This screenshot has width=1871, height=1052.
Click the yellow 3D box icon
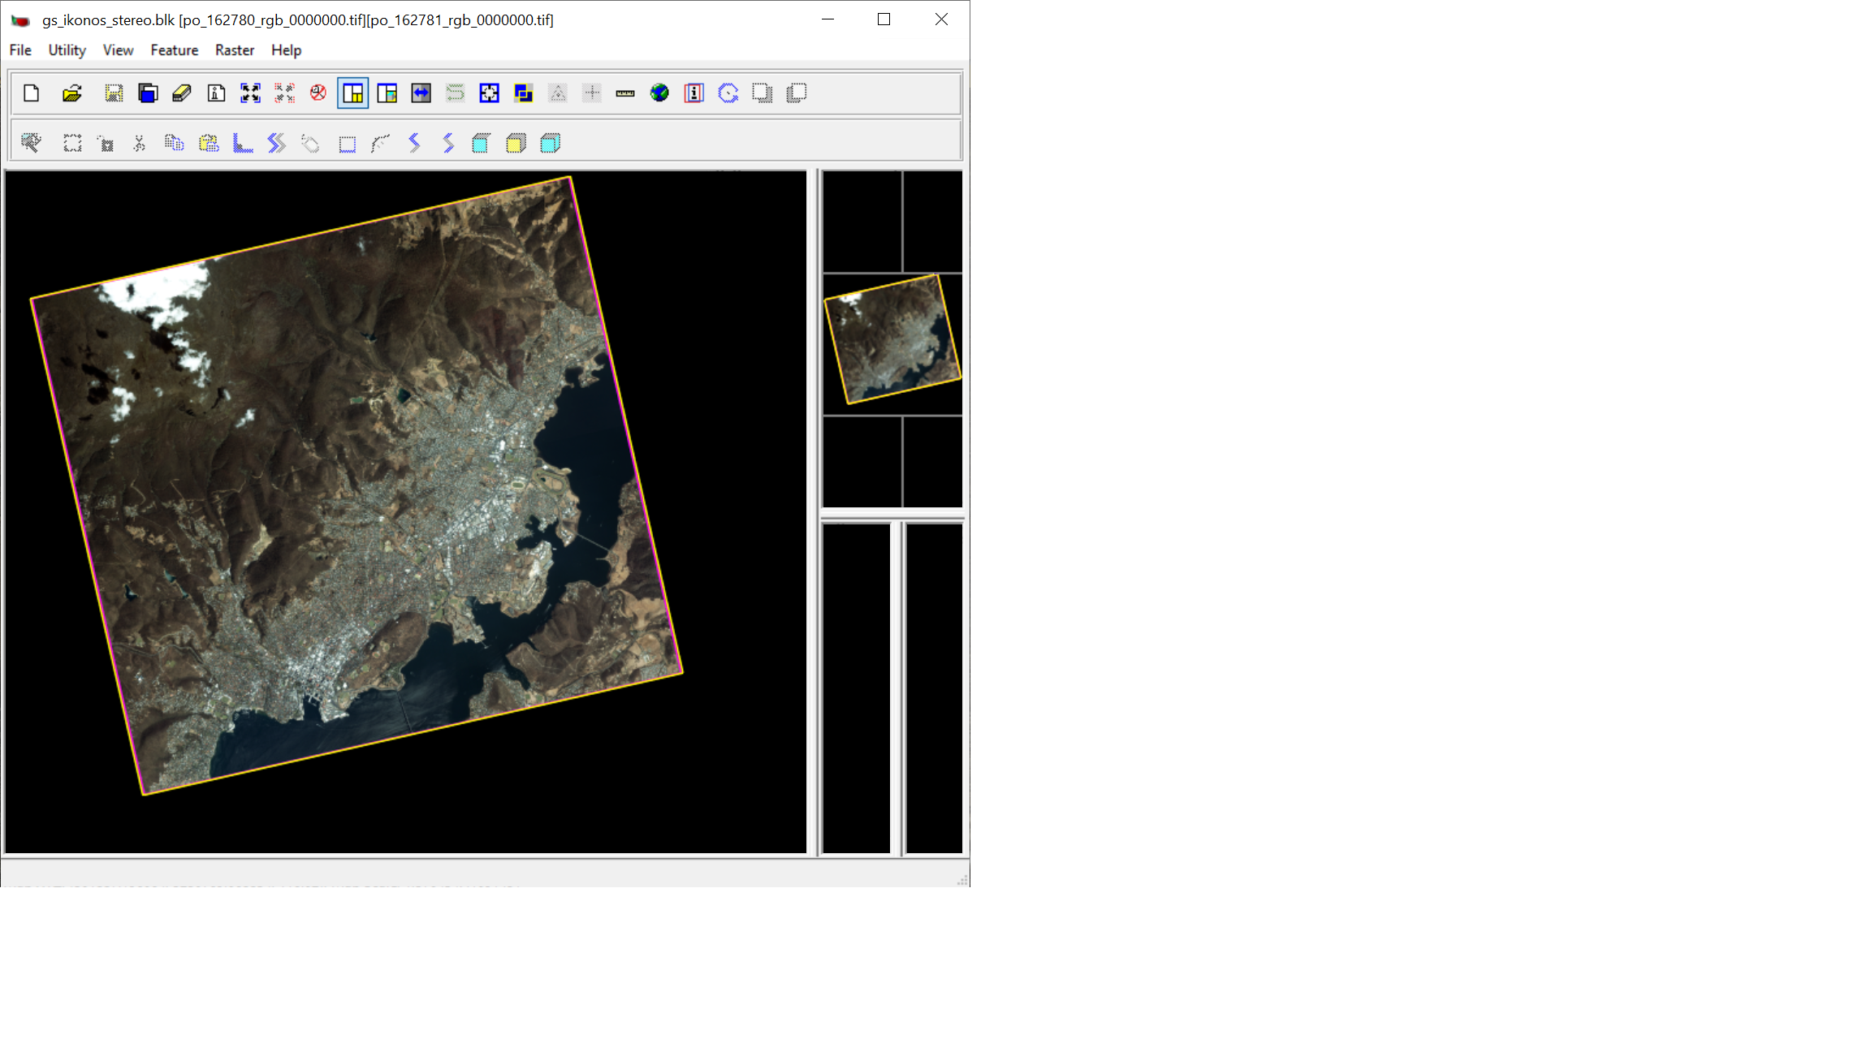[x=516, y=144]
